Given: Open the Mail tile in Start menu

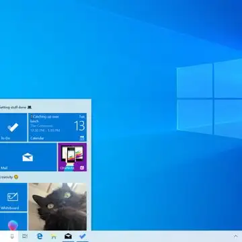Looking at the screenshot, I should 28,157.
